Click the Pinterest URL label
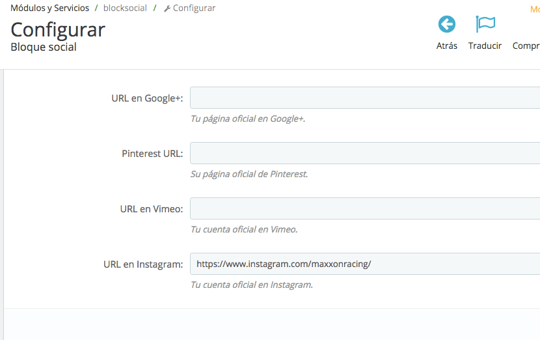Viewport: 540px width, 340px height. [x=152, y=154]
